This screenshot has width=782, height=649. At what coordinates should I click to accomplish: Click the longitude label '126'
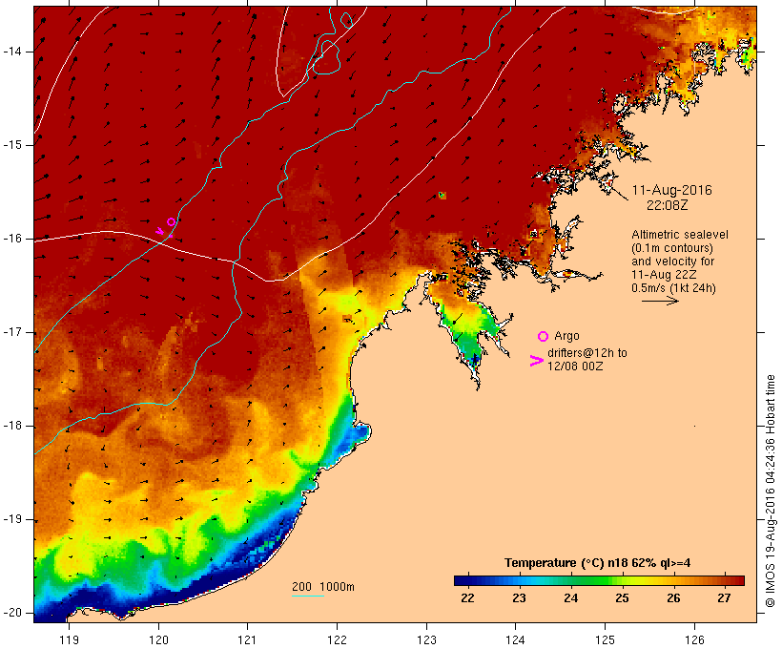pyautogui.click(x=694, y=639)
